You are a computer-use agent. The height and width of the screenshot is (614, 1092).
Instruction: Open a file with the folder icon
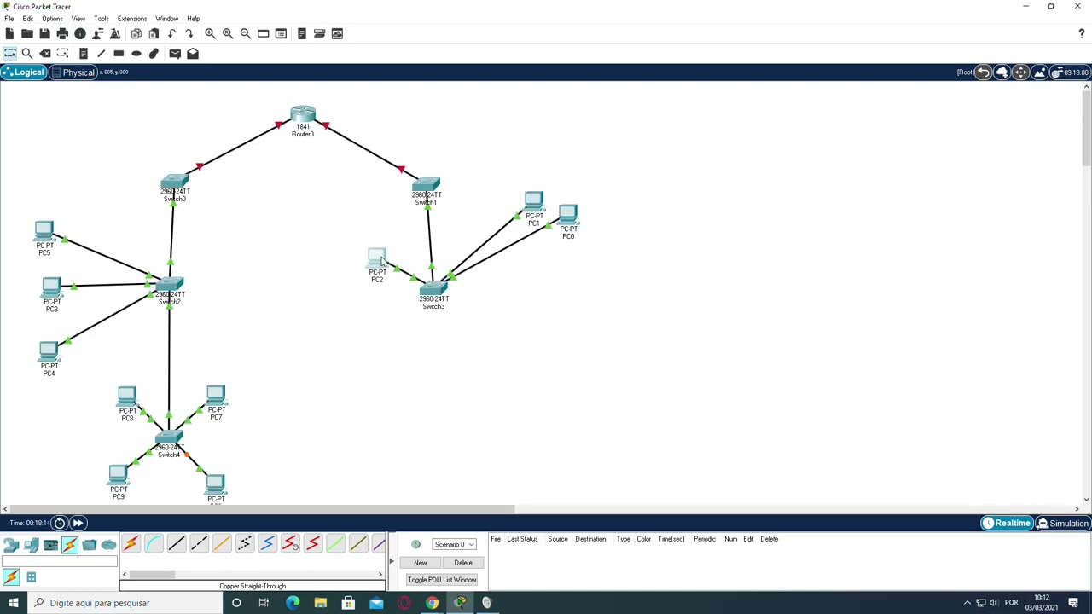coord(27,33)
